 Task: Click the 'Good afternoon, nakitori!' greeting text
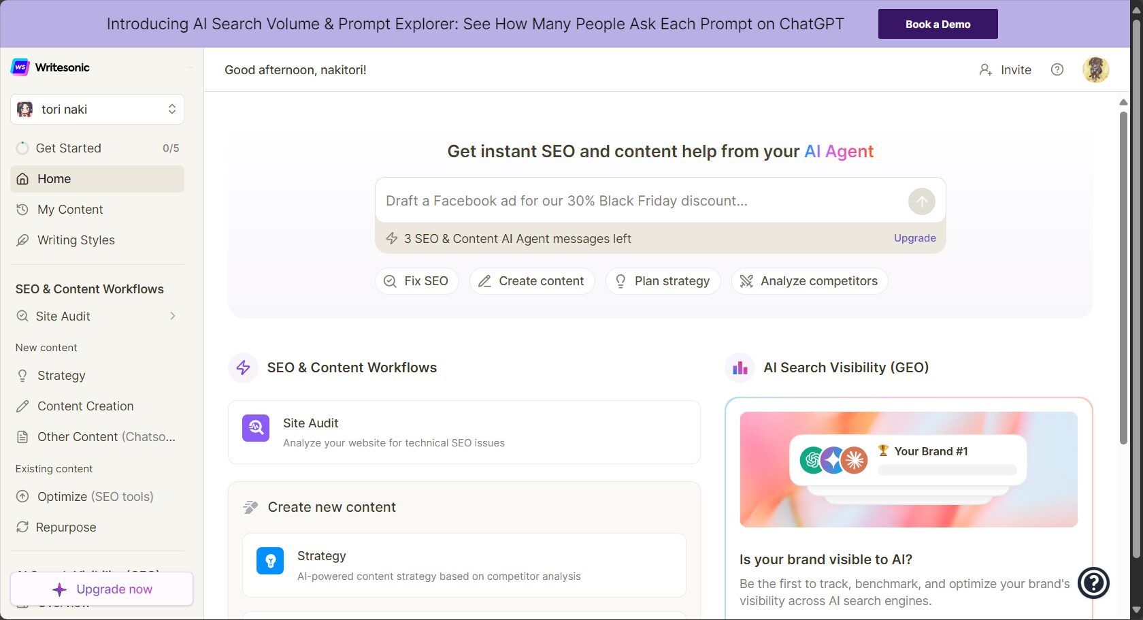[295, 70]
